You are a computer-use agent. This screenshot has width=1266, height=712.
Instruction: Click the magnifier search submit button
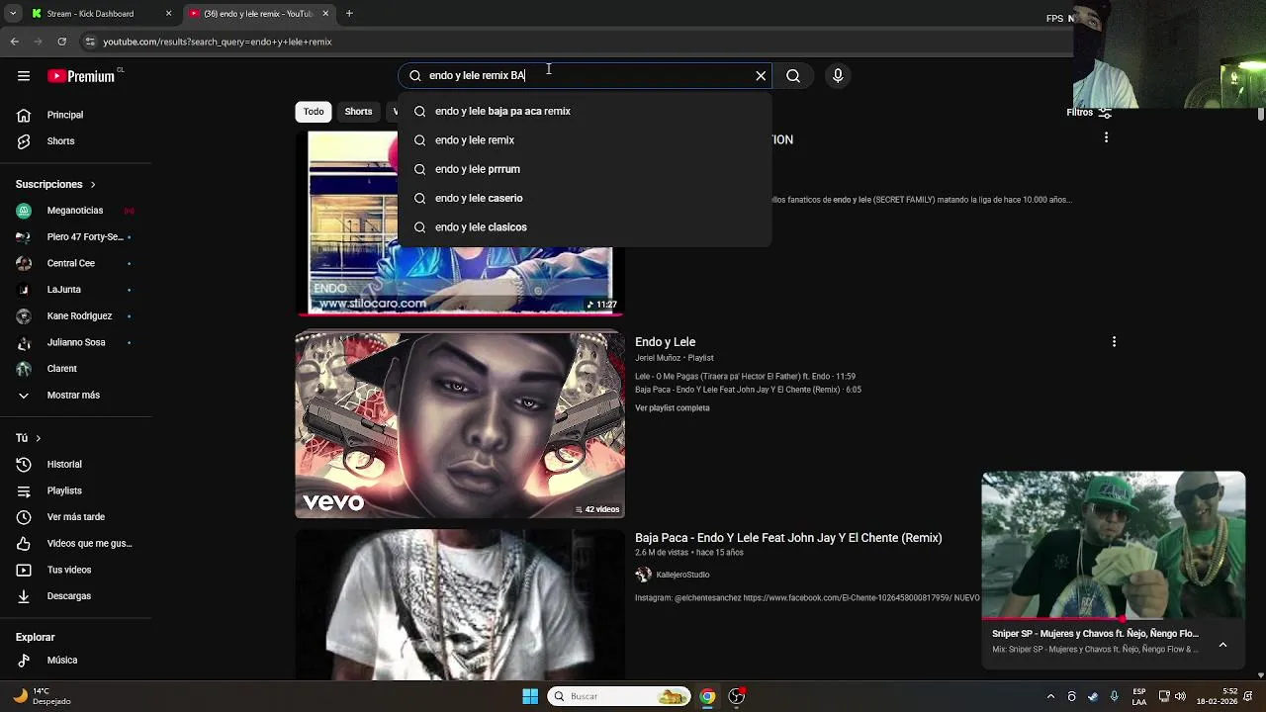coord(793,75)
